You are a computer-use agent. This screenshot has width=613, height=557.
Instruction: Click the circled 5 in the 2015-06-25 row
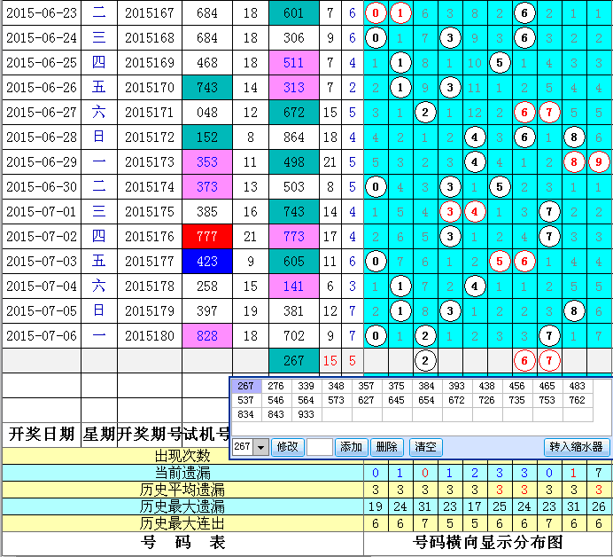500,63
